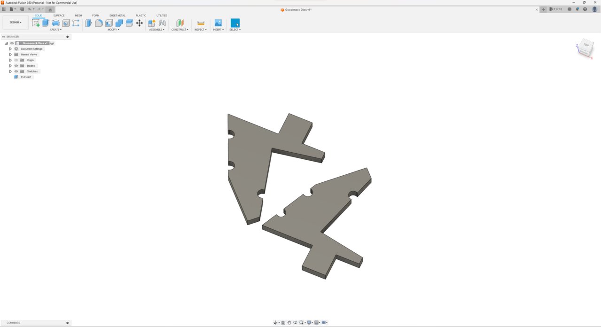Click the Undo arrow

(x=30, y=9)
